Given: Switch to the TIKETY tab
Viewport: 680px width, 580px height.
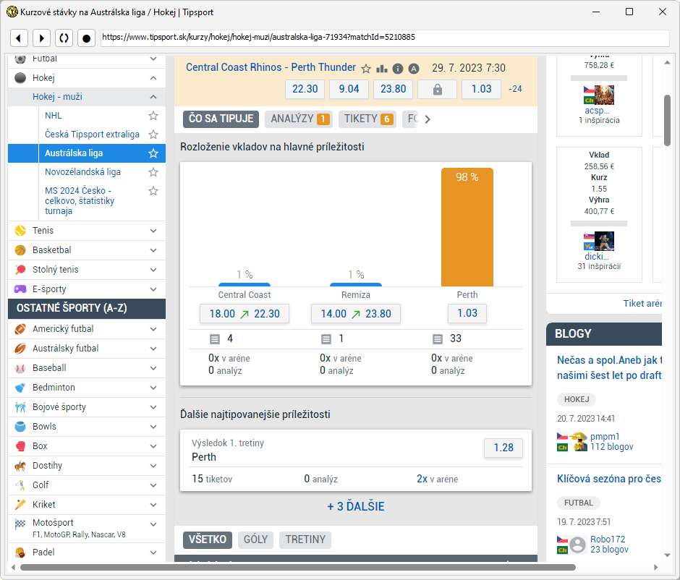Looking at the screenshot, I should pos(367,119).
